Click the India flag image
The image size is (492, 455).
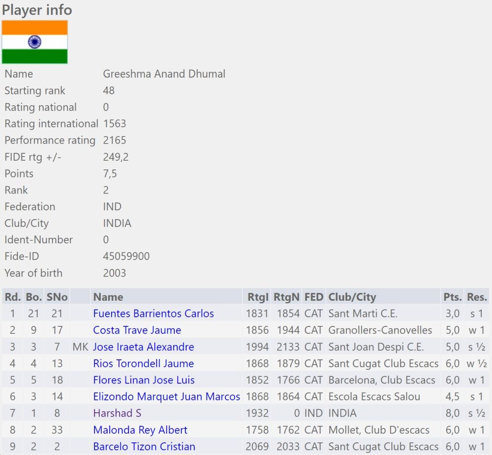(x=34, y=42)
